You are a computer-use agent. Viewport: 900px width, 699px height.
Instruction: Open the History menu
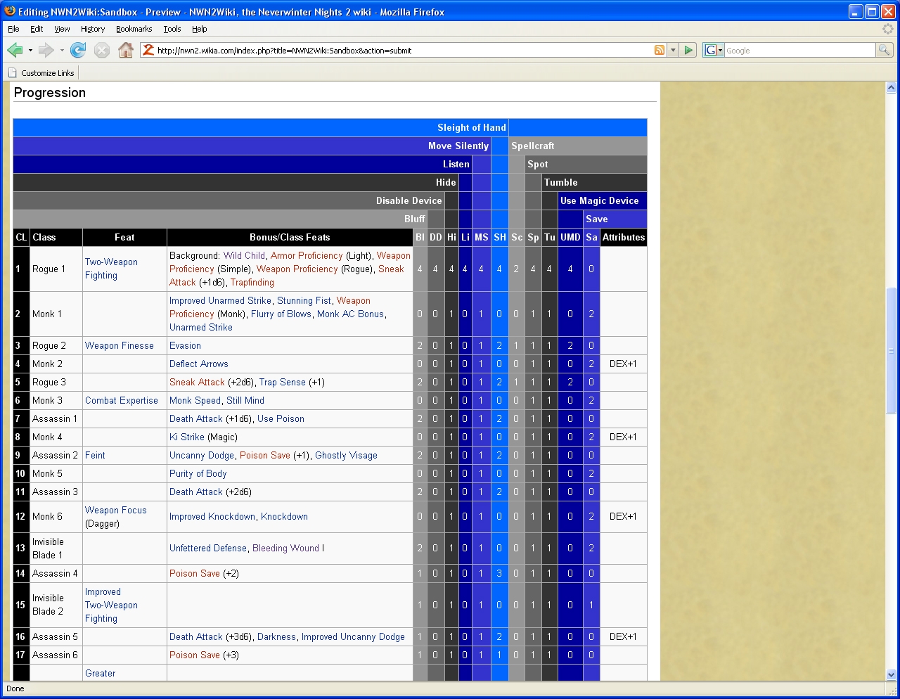point(93,29)
